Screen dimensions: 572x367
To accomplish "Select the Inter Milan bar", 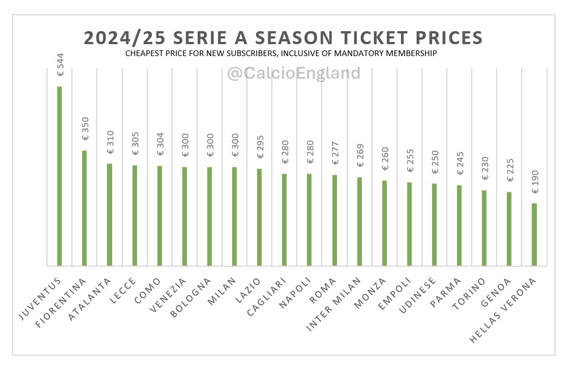I will click(x=359, y=221).
